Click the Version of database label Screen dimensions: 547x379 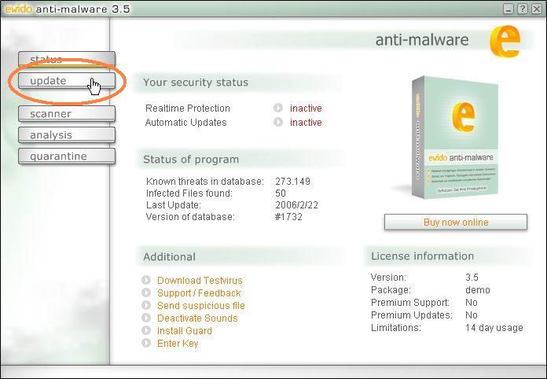[190, 217]
